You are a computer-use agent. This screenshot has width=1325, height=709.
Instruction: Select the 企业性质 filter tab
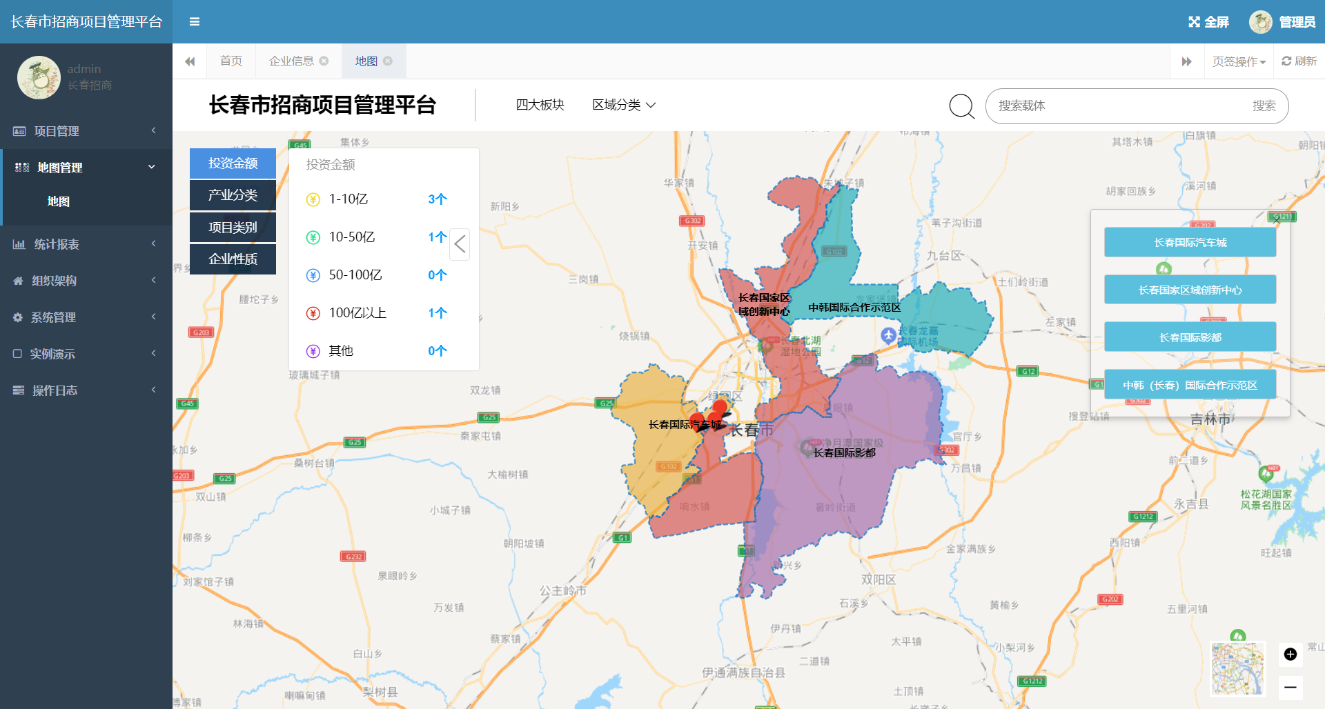233,259
